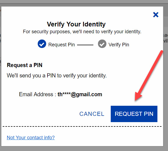Click the gray Verify Pin checkmark icon
The width and height of the screenshot is (168, 151).
(102, 44)
